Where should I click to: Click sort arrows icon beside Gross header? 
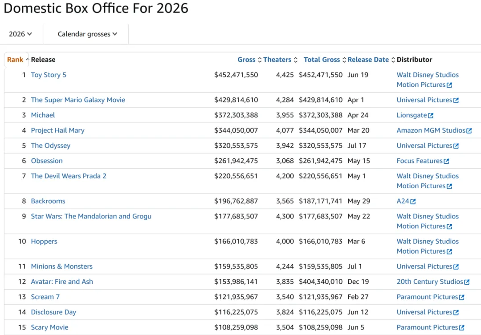point(260,60)
